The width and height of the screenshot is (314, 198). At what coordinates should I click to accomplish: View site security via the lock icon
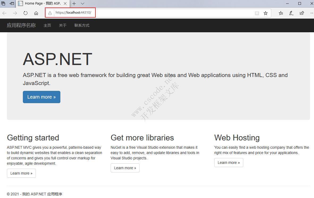click(49, 13)
